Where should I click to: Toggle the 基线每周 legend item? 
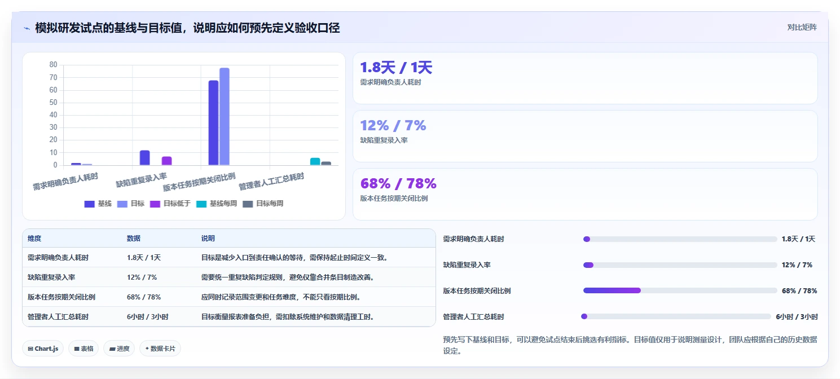217,204
